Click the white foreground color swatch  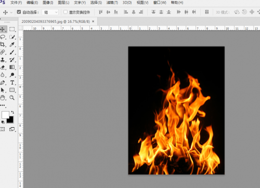(5, 115)
